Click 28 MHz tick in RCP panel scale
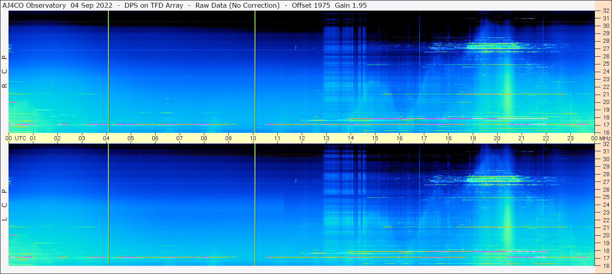Screen dimensions: 612x274 click(x=605, y=41)
